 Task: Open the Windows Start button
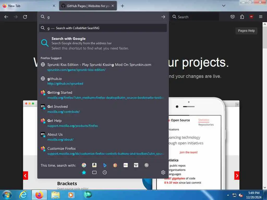[7, 195]
